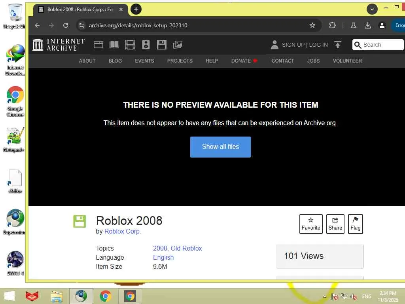The height and width of the screenshot is (304, 405).
Task: Select the Roblox 2008 browser tab
Action: coord(80,9)
